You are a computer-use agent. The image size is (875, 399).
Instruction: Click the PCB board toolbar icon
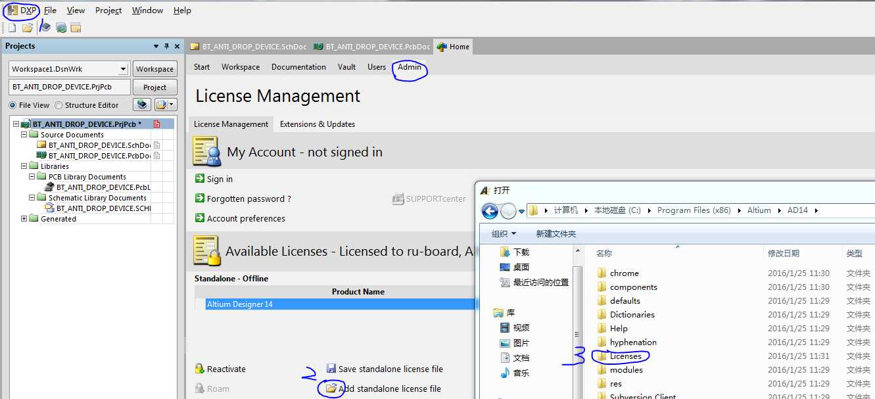tap(61, 28)
